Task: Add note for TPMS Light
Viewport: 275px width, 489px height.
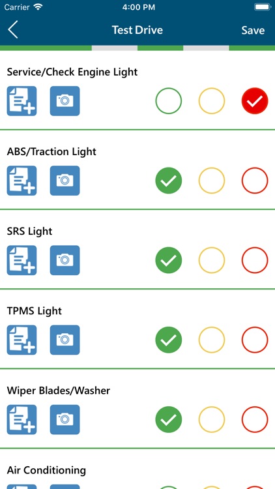Action: point(22,340)
